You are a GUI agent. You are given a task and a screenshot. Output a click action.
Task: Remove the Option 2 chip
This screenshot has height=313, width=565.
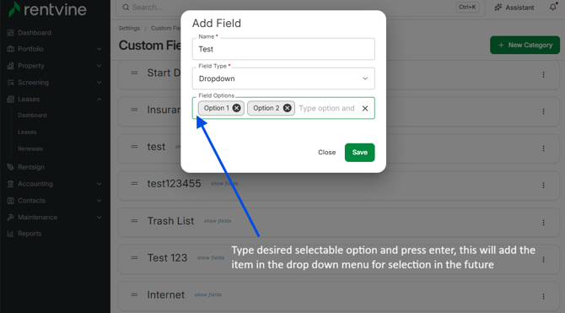[288, 108]
